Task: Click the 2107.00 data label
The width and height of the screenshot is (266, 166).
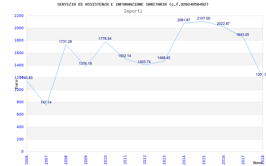Action: coord(203,18)
